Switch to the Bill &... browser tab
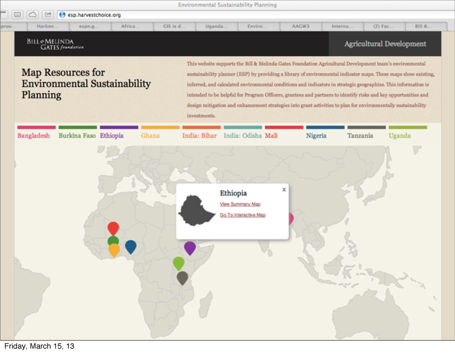 click(426, 26)
